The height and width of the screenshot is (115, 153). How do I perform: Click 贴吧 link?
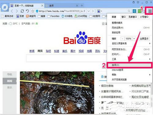coord(48,51)
